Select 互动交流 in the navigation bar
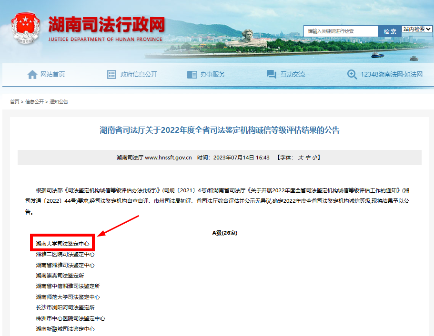This screenshot has height=336, width=434. point(293,74)
